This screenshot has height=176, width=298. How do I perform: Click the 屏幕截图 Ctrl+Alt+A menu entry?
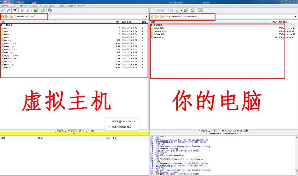123,121
